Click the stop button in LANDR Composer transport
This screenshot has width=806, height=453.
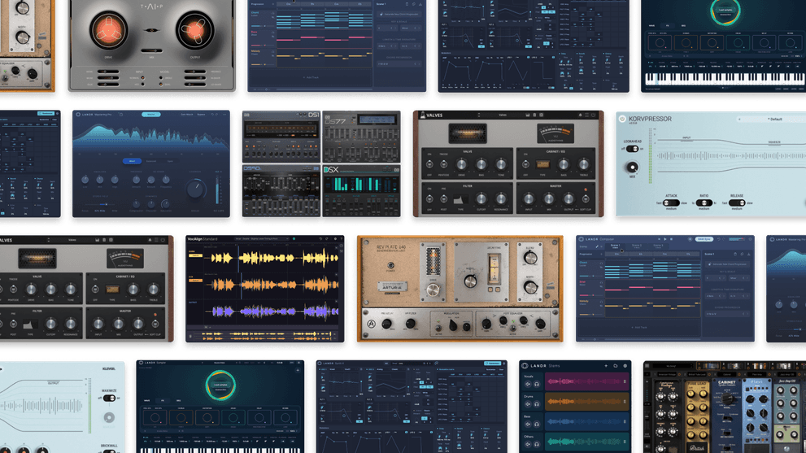click(x=671, y=239)
